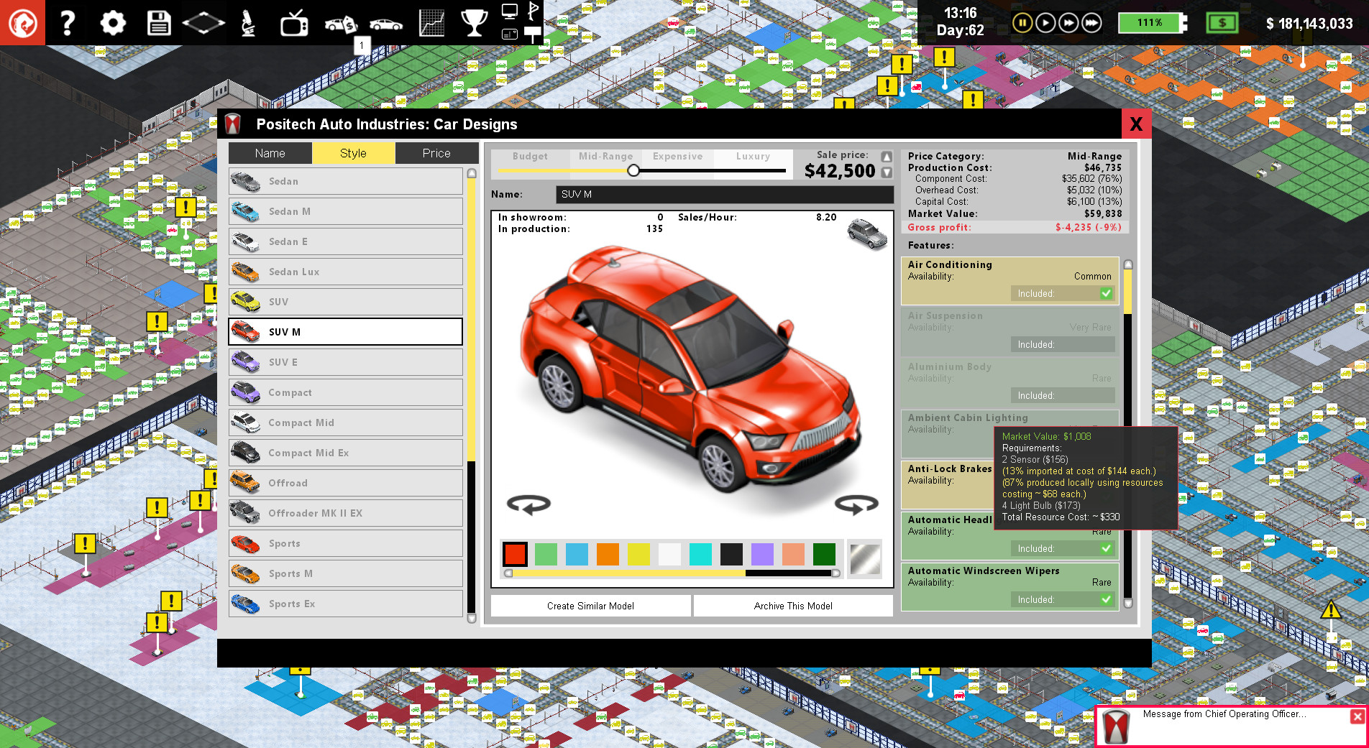The height and width of the screenshot is (748, 1369).
Task: Click Archive This Model
Action: [x=792, y=606]
